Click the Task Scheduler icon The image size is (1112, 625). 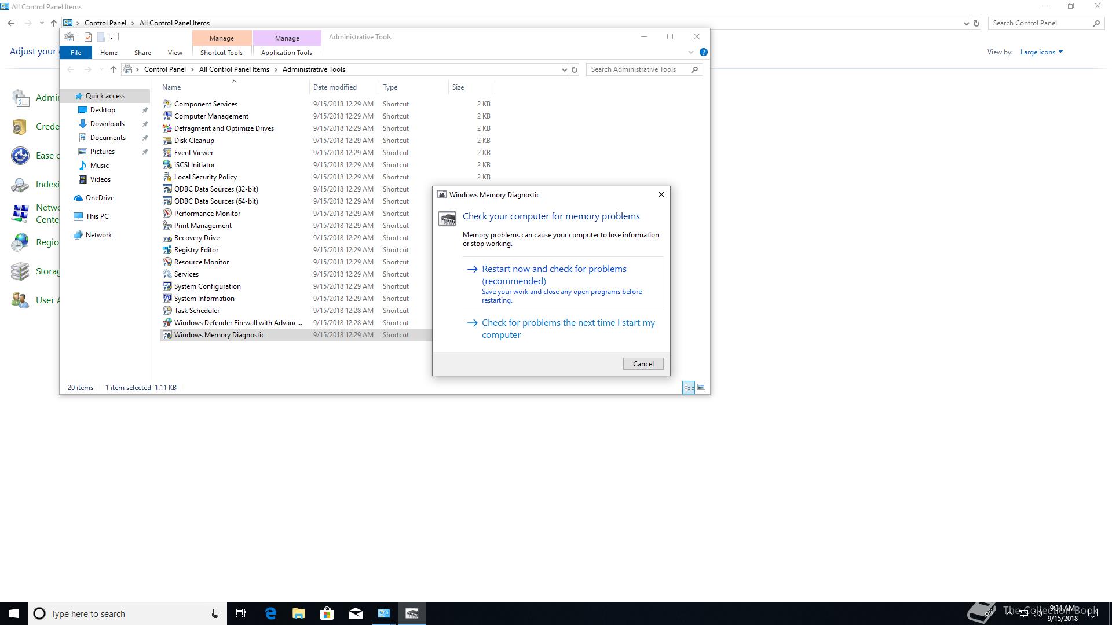167,311
